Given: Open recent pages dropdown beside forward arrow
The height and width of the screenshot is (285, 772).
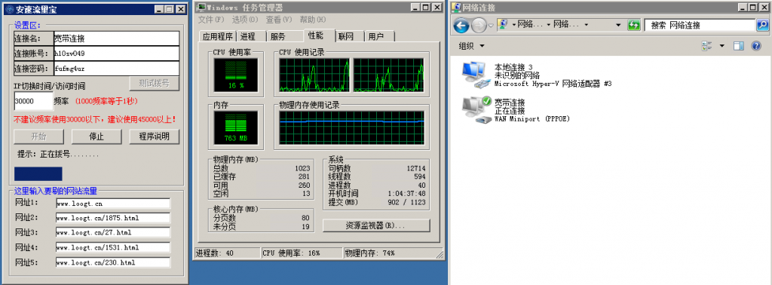Looking at the screenshot, I should [x=490, y=26].
